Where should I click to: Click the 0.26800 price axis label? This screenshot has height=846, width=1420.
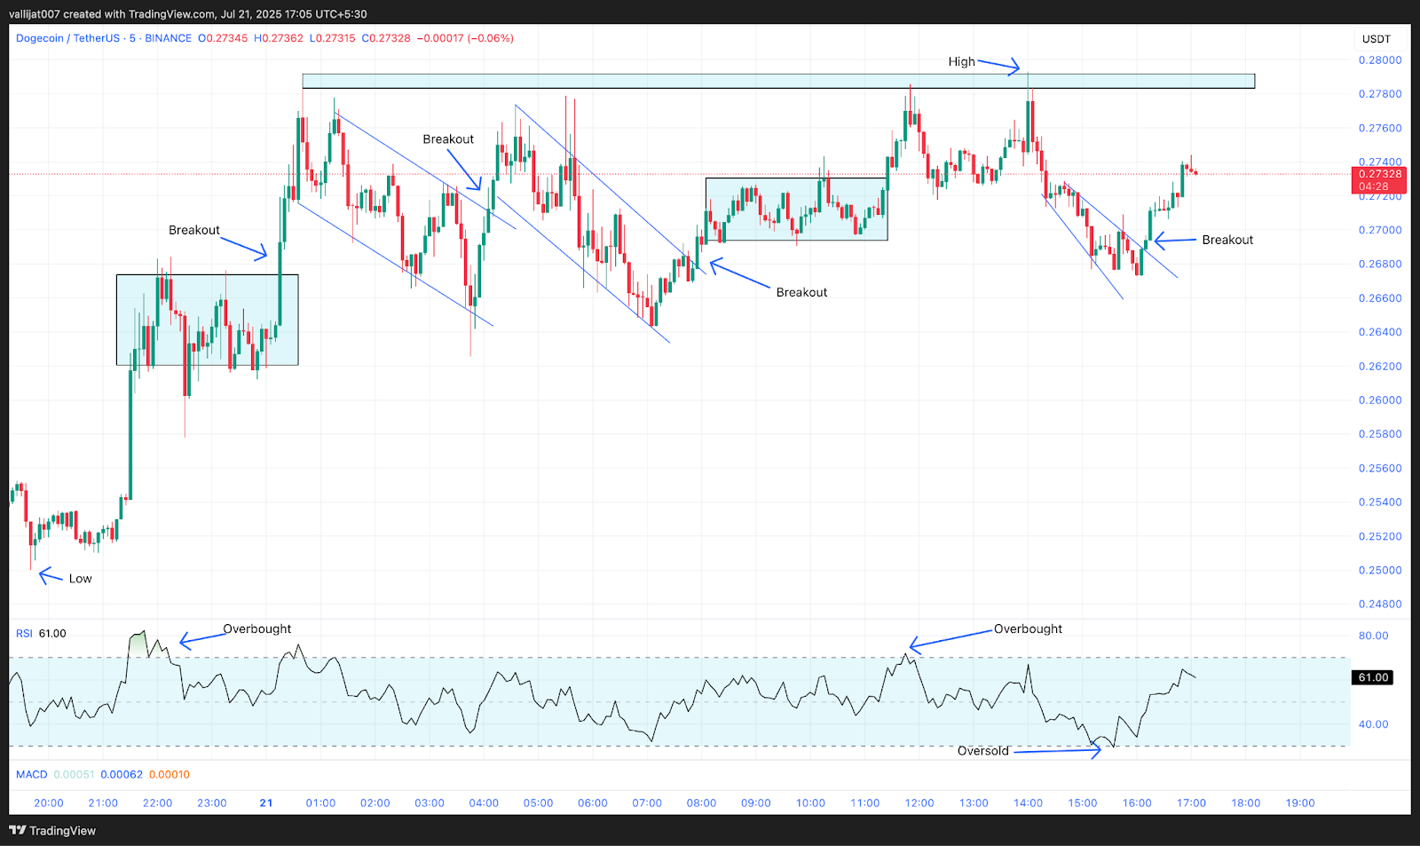point(1380,264)
